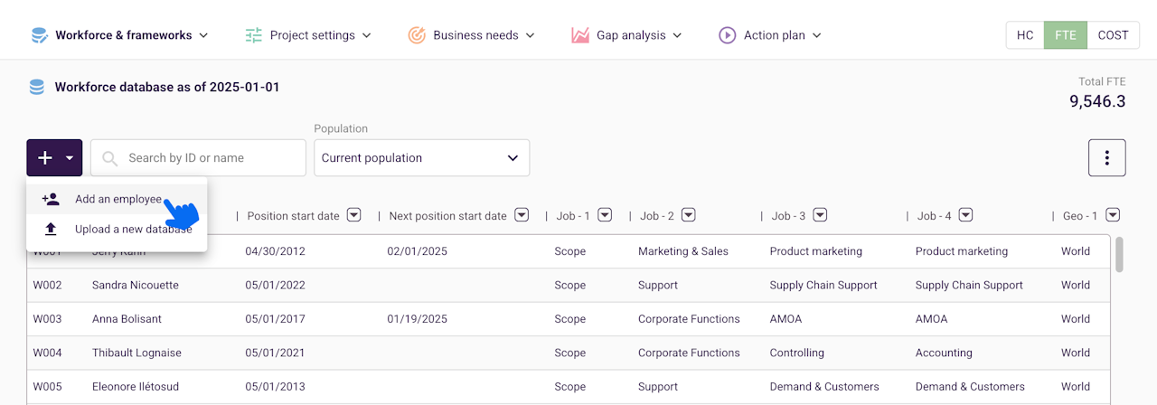Click the Gap analysis chart icon
The image size is (1157, 405).
[580, 35]
